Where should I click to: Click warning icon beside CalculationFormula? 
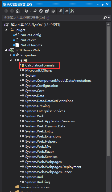pyautogui.click(x=23, y=66)
